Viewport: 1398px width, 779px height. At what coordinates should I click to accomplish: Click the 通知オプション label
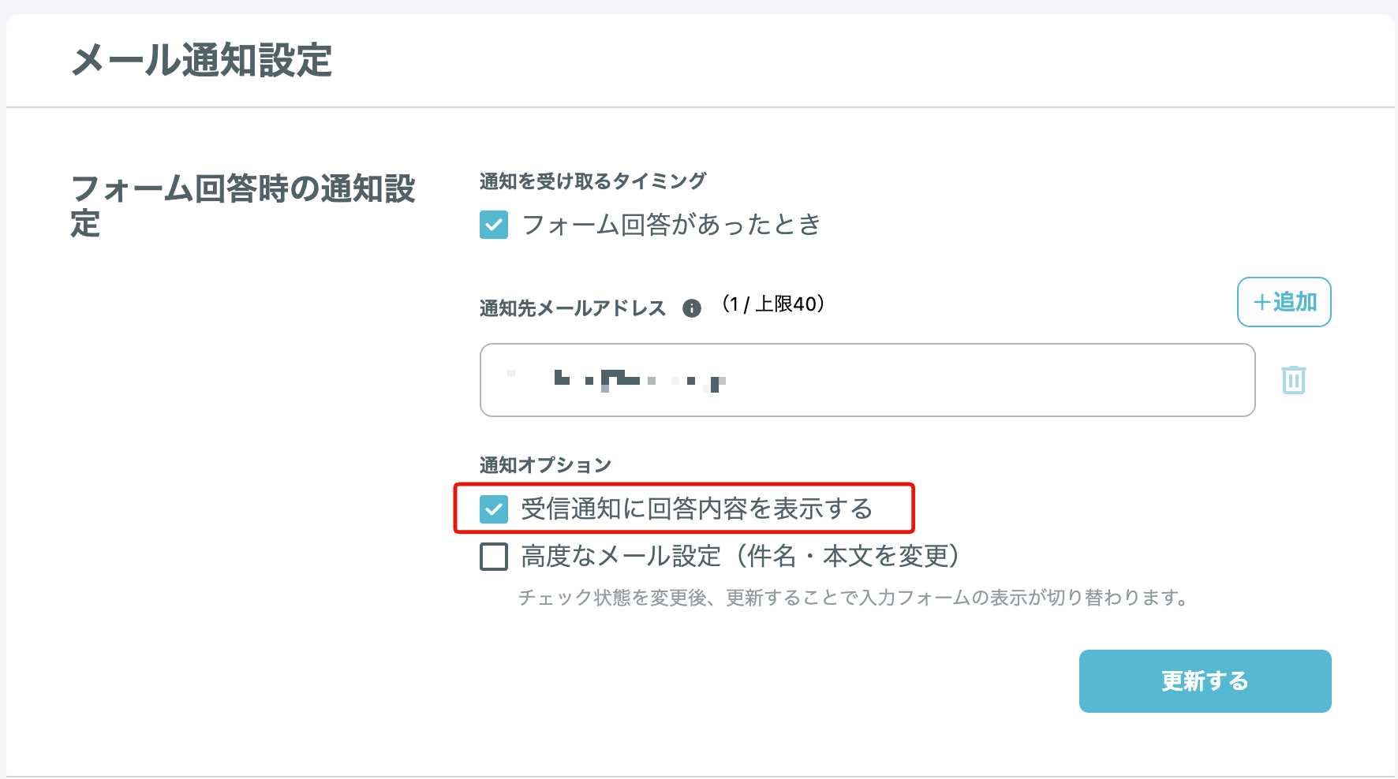point(545,465)
